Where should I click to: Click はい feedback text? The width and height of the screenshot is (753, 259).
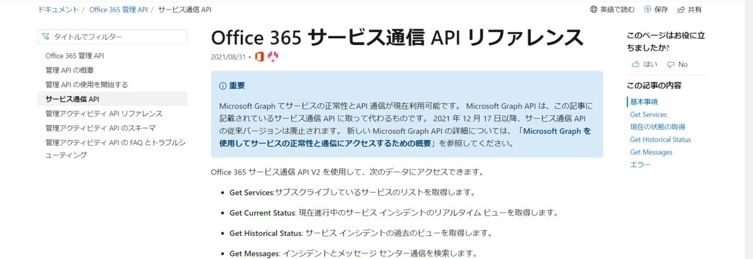pos(651,64)
